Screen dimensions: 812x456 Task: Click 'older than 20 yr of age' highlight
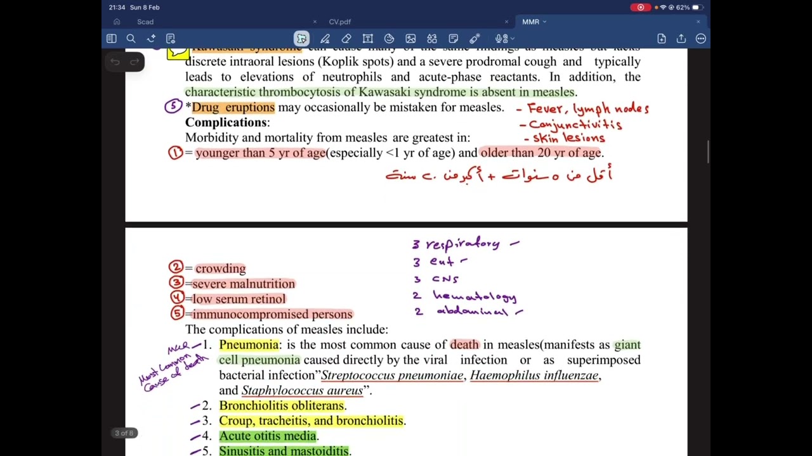coord(540,153)
